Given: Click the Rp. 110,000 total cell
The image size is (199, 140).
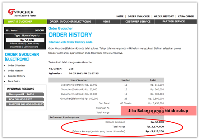Looking at the screenshot, I should pyautogui.click(x=157, y=85).
